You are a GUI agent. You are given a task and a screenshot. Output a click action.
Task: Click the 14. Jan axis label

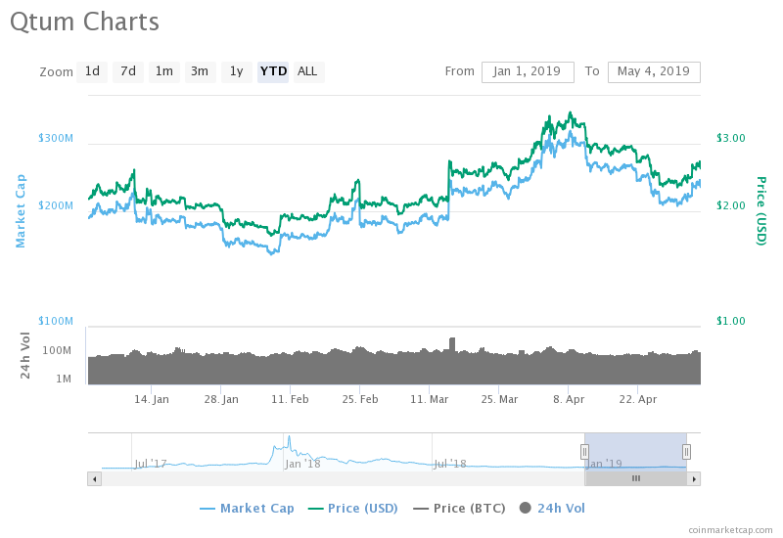point(152,399)
